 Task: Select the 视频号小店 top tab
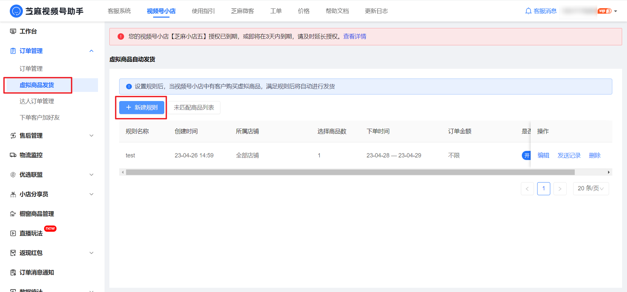tap(161, 11)
